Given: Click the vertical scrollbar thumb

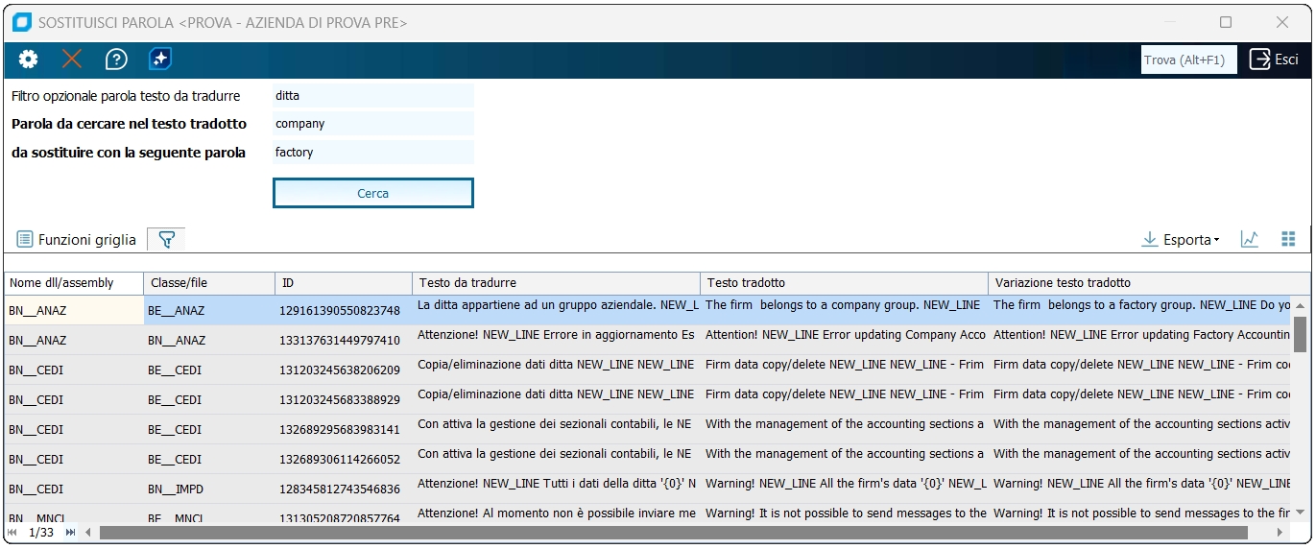Looking at the screenshot, I should [x=1301, y=335].
